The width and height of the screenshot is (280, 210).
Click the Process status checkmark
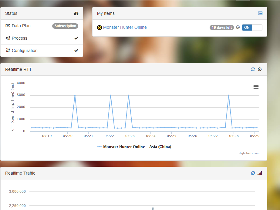pos(76,38)
